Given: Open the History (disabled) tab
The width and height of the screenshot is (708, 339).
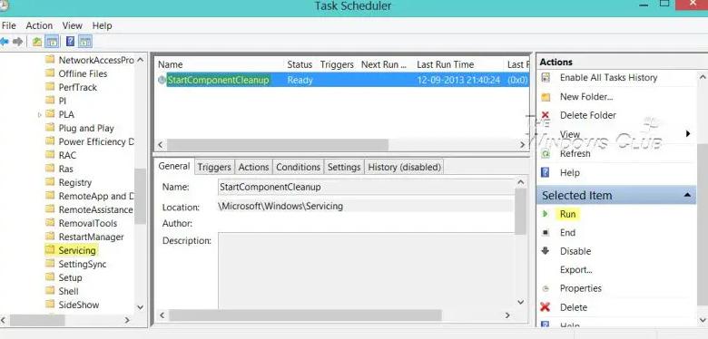Looking at the screenshot, I should pos(404,168).
